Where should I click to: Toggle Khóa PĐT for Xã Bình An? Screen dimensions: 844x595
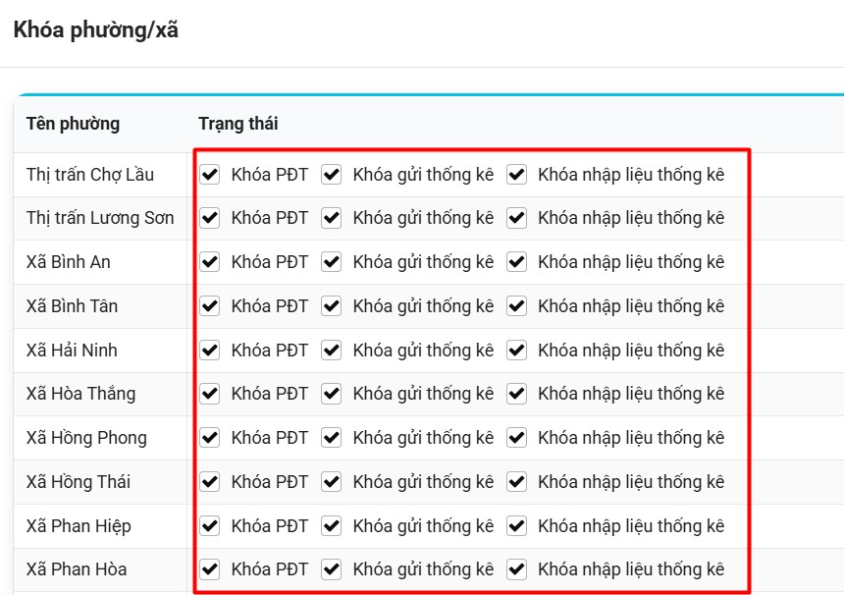click(x=210, y=262)
